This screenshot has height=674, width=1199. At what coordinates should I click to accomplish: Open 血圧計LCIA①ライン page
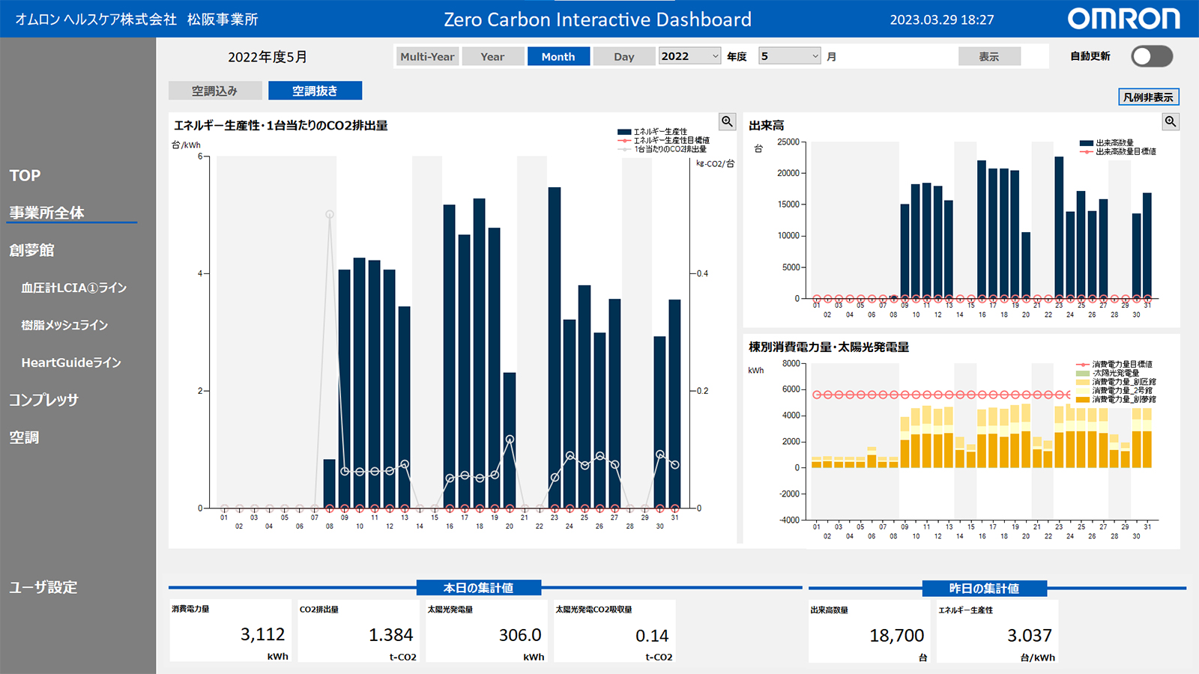pyautogui.click(x=73, y=288)
